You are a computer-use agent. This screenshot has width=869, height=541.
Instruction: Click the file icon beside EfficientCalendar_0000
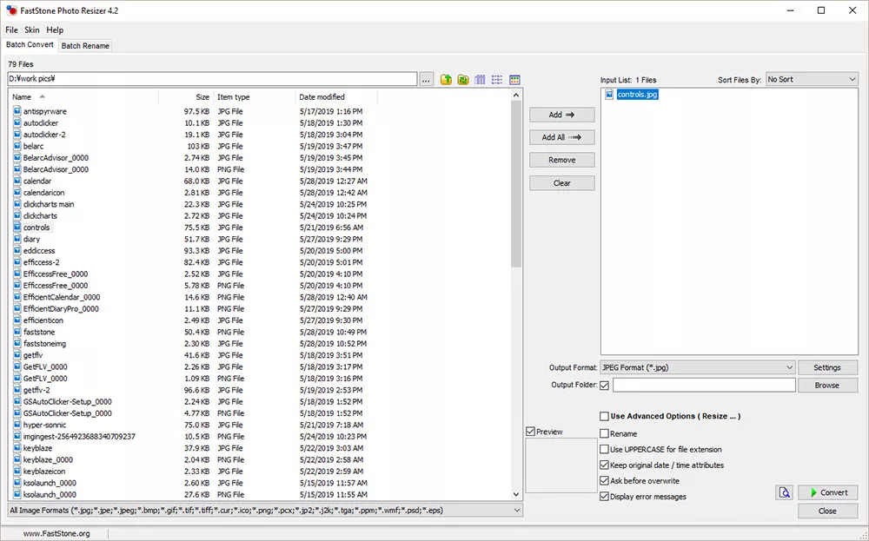click(17, 297)
